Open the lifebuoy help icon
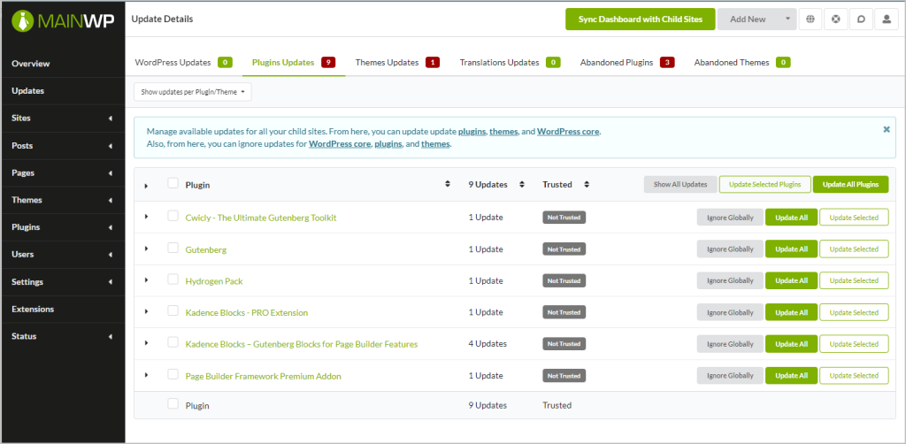This screenshot has width=906, height=444. click(x=836, y=19)
